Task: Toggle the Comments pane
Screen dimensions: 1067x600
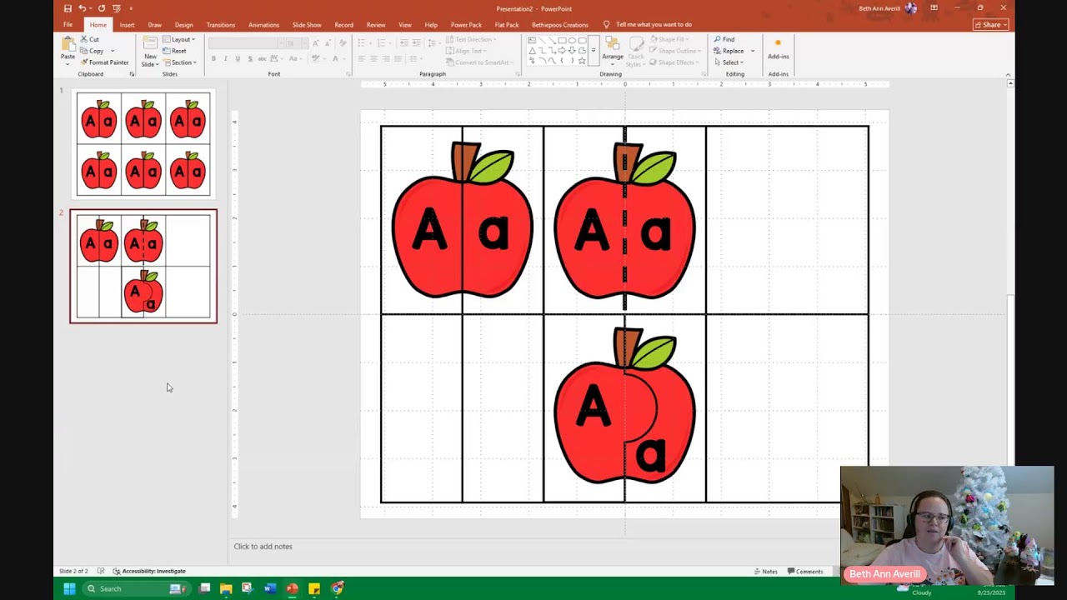Action: (x=805, y=572)
